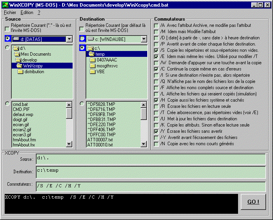Viewport: 273px width, 220px height.
Task: Select the Source folder tree radio button
Action: [7, 48]
